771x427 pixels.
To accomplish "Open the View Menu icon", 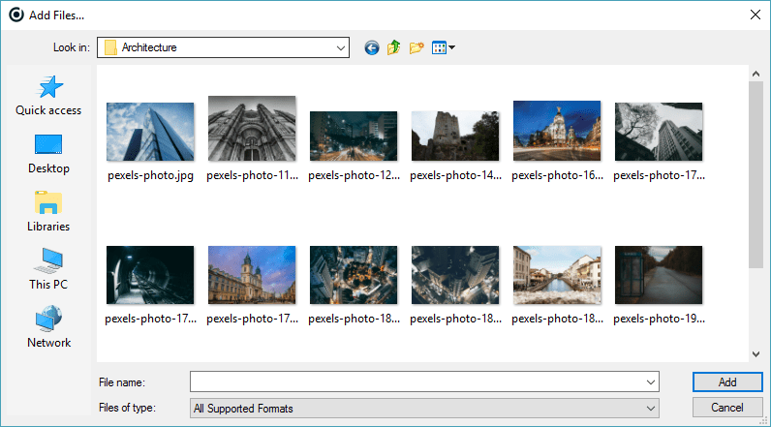I will 443,47.
